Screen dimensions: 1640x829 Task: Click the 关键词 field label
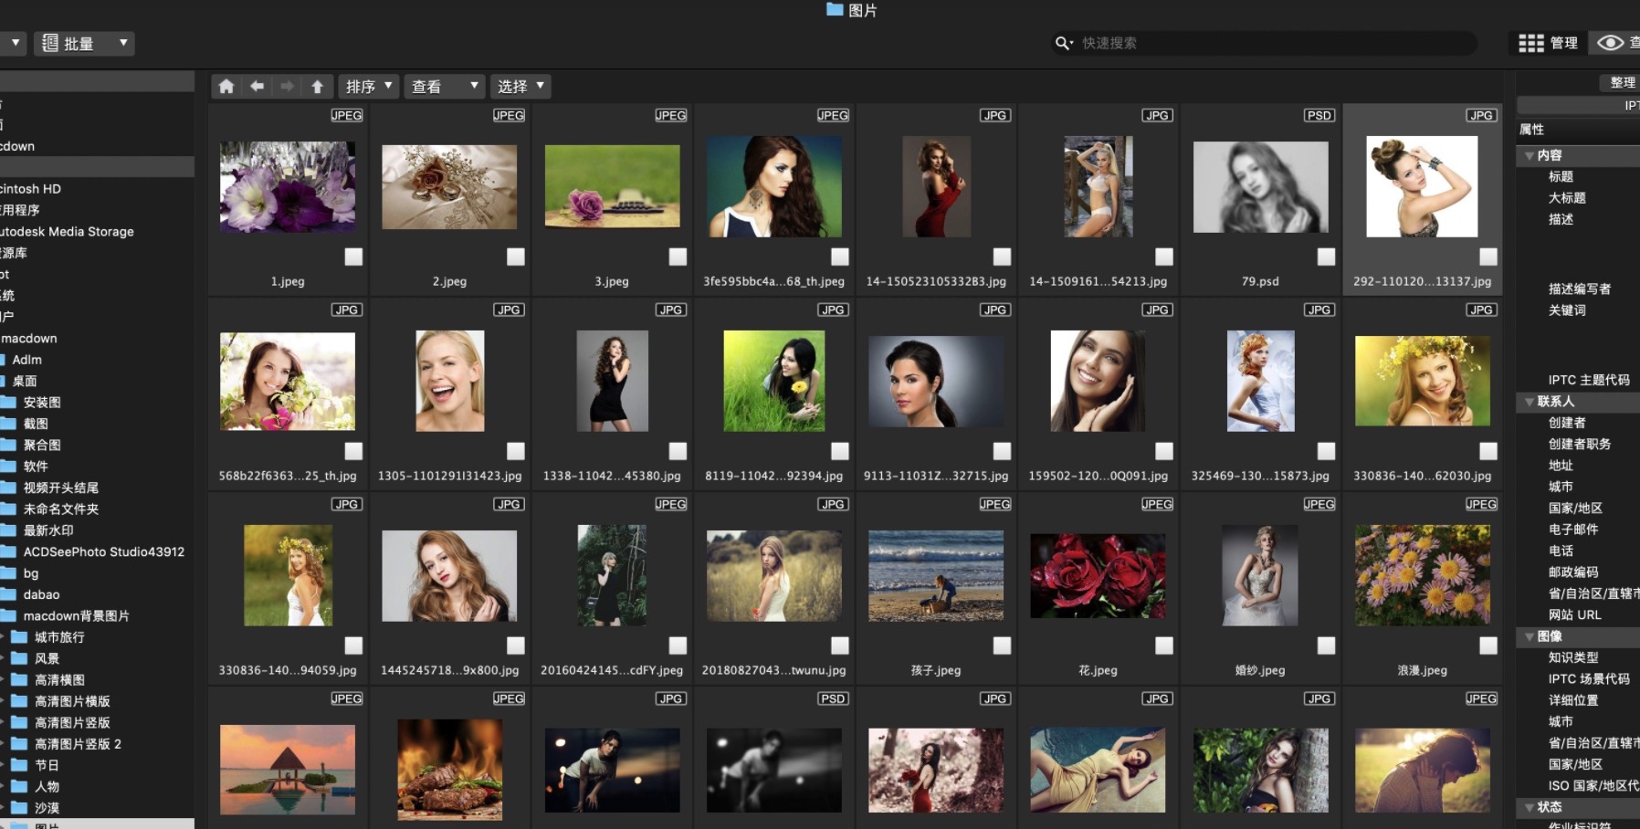coord(1567,310)
